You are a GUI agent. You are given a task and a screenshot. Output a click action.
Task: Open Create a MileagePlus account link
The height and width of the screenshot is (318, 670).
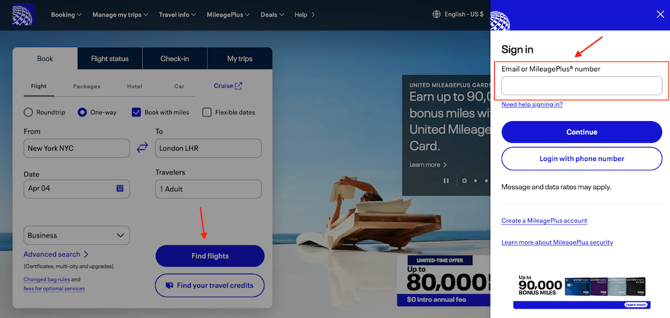point(544,221)
